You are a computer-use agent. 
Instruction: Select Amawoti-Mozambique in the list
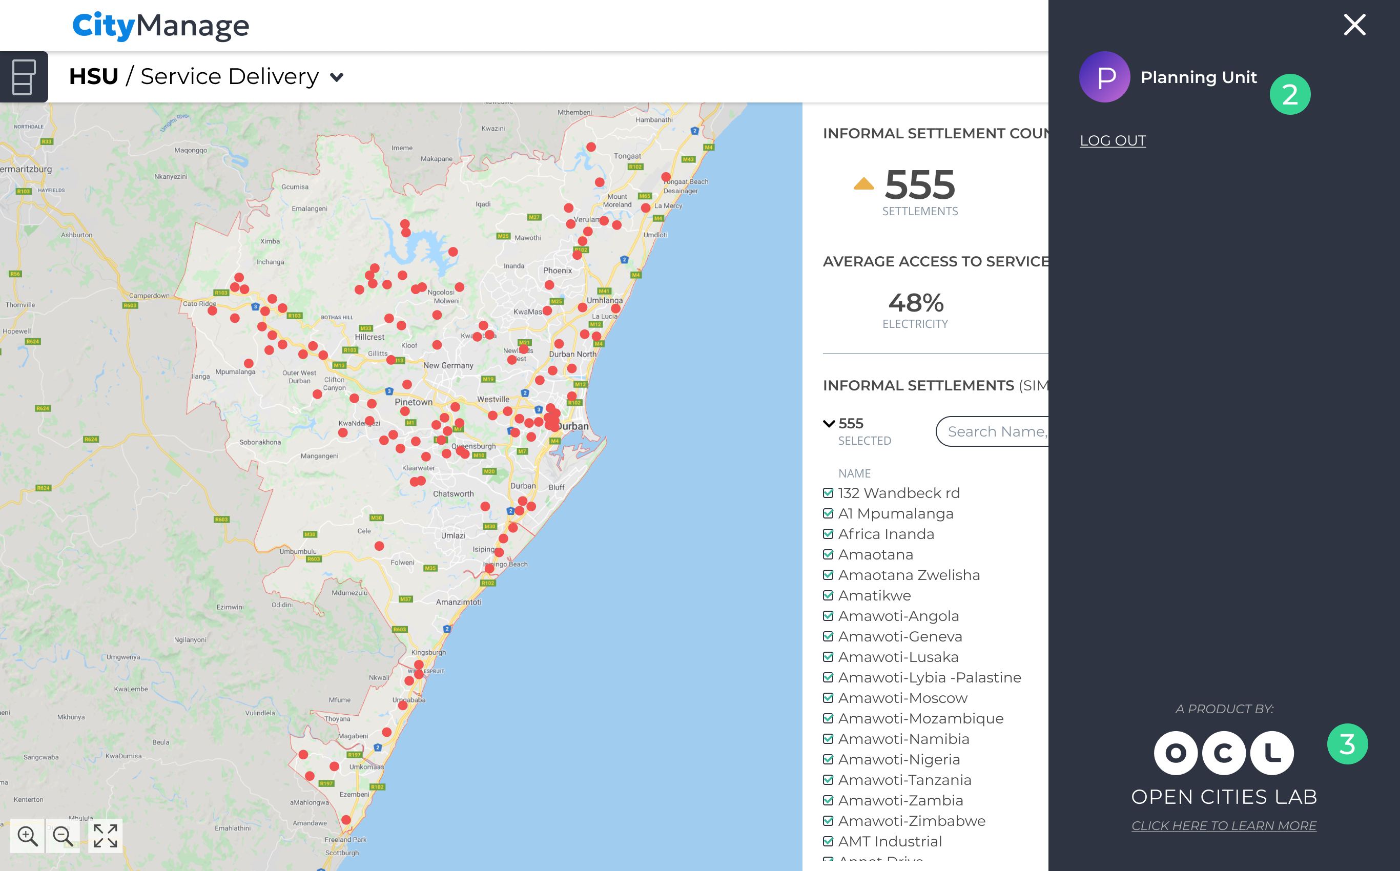click(921, 718)
